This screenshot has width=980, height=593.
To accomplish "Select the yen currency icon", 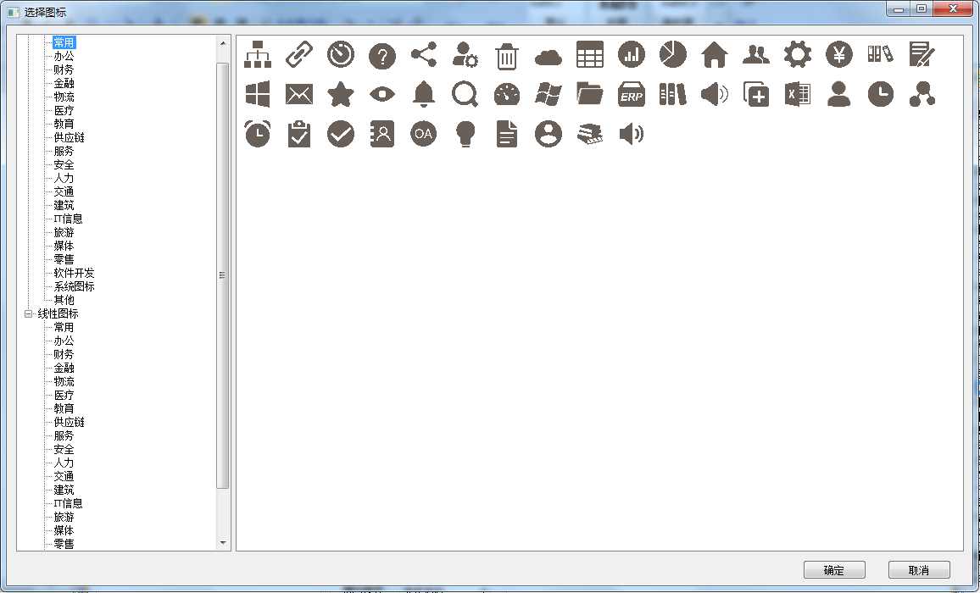I will pyautogui.click(x=839, y=55).
